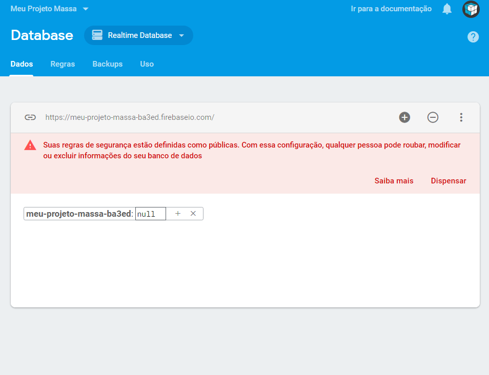
Task: Open the three-dot overflow menu
Action: coord(461,117)
